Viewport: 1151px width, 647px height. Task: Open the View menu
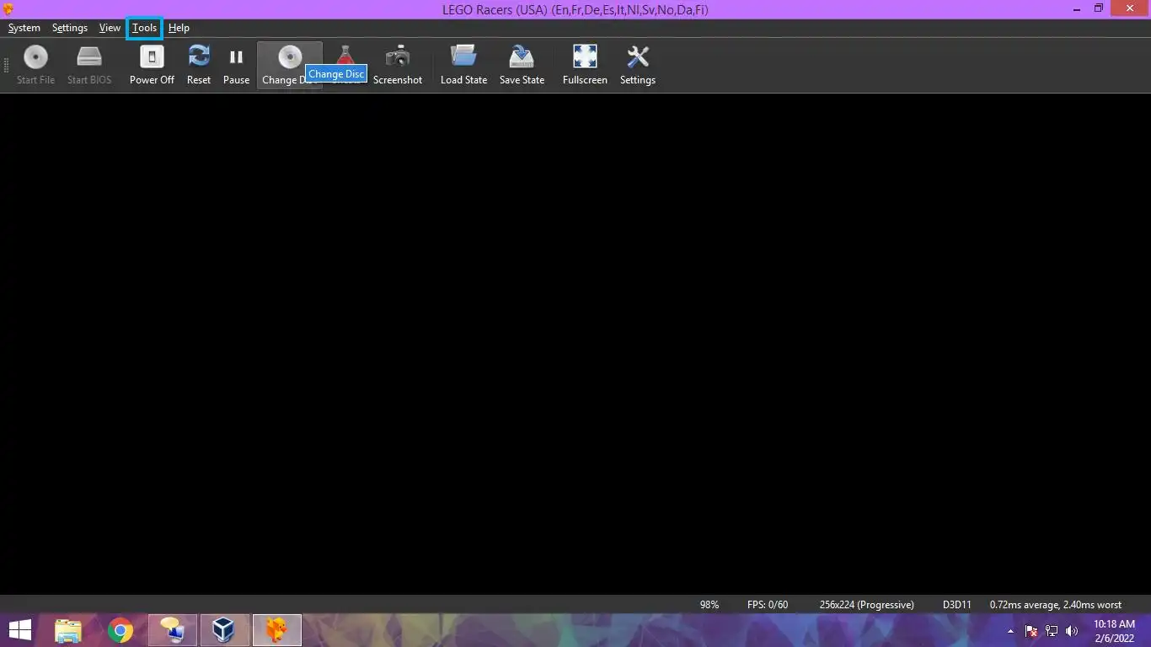[x=110, y=28]
